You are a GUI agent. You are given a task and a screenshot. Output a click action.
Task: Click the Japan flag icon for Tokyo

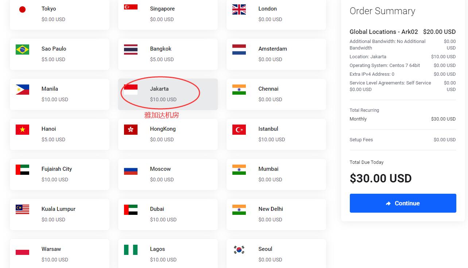(x=22, y=9)
